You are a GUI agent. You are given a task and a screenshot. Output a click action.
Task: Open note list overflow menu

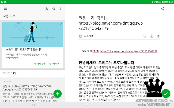60,9
